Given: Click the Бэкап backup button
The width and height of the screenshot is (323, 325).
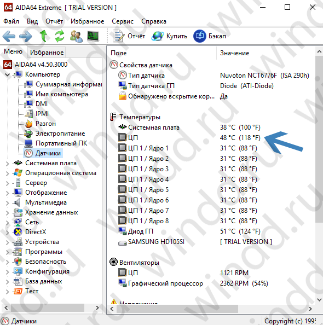Looking at the screenshot, I should point(210,36).
